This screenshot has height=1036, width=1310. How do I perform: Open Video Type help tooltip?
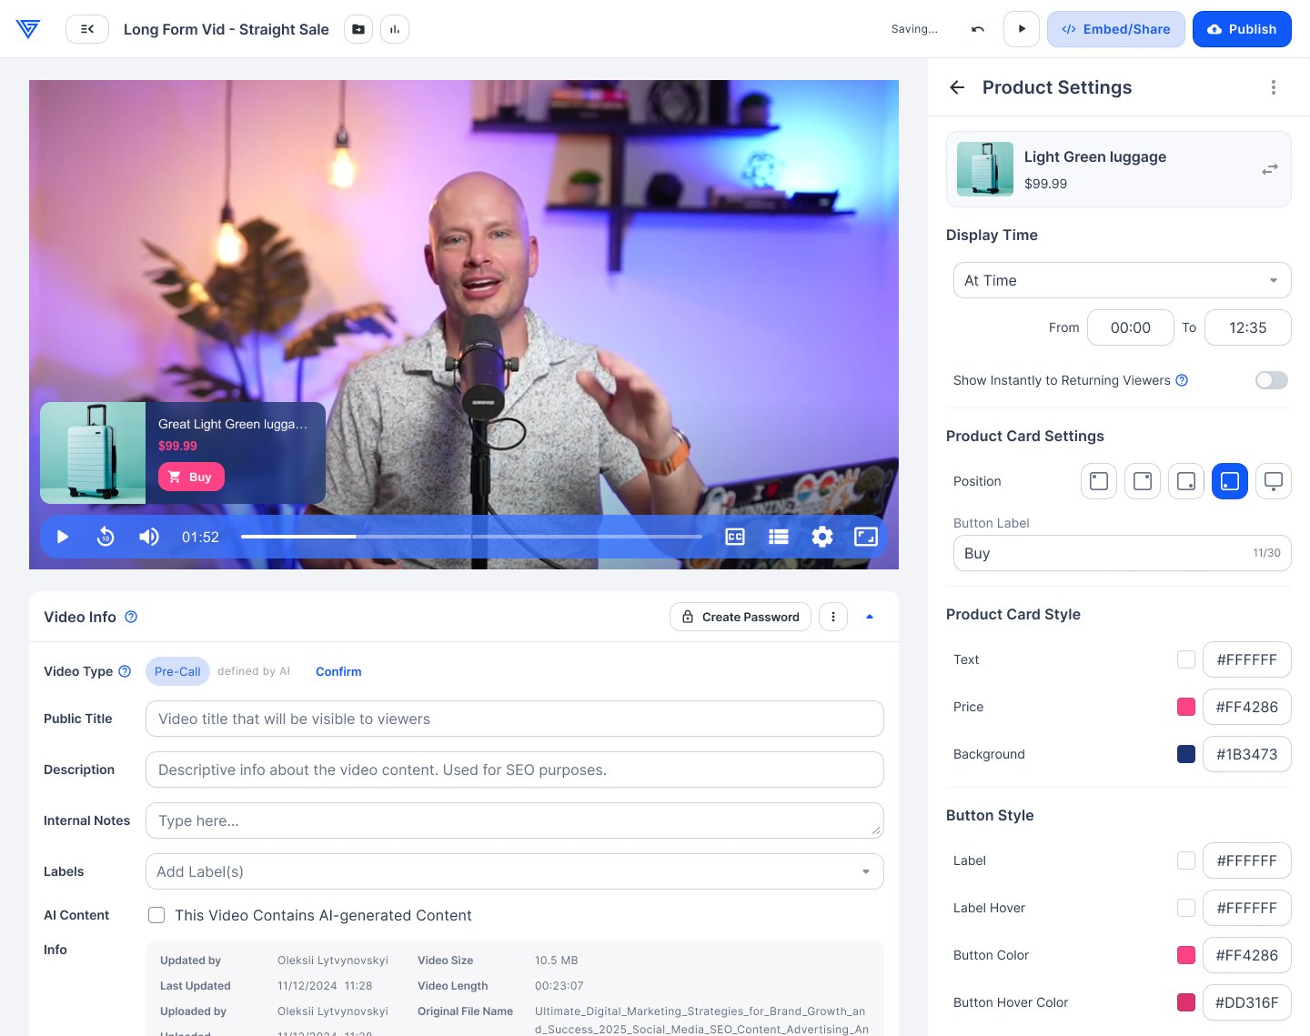[125, 671]
